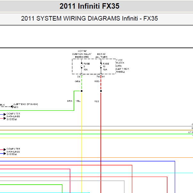Select the "GRN" label next to "YEL"
The width and height of the screenshot is (193, 193).
[x=70, y=101]
